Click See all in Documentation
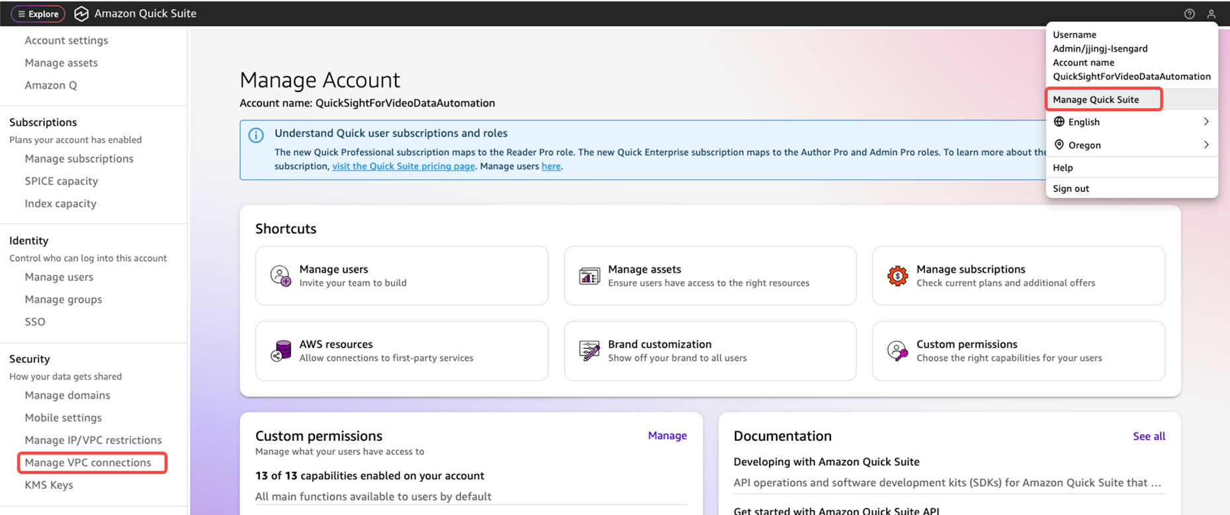The image size is (1230, 515). click(1149, 436)
